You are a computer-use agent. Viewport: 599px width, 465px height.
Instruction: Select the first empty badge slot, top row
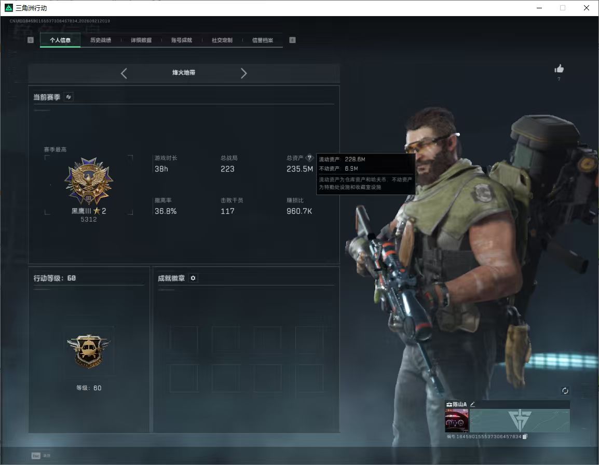click(184, 340)
